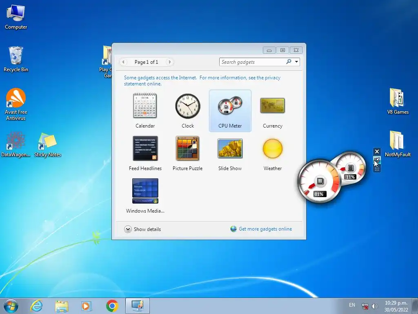
Task: Open Get more gadgets online link
Action: (265, 229)
